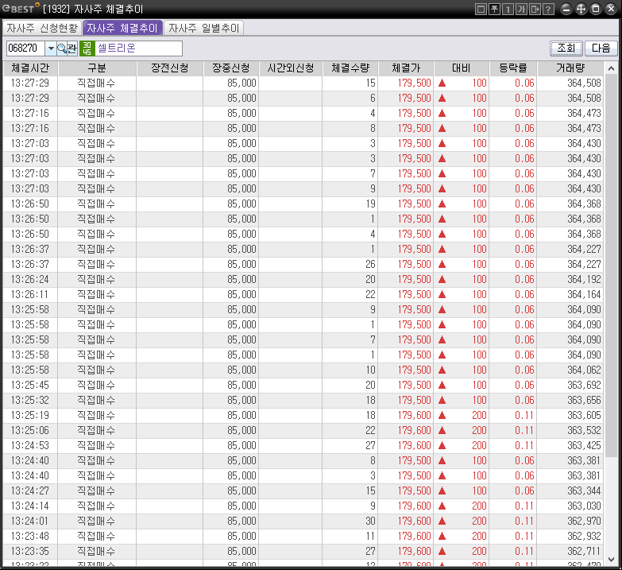Click the '가' font size icon
622x570 pixels.
tap(521, 9)
